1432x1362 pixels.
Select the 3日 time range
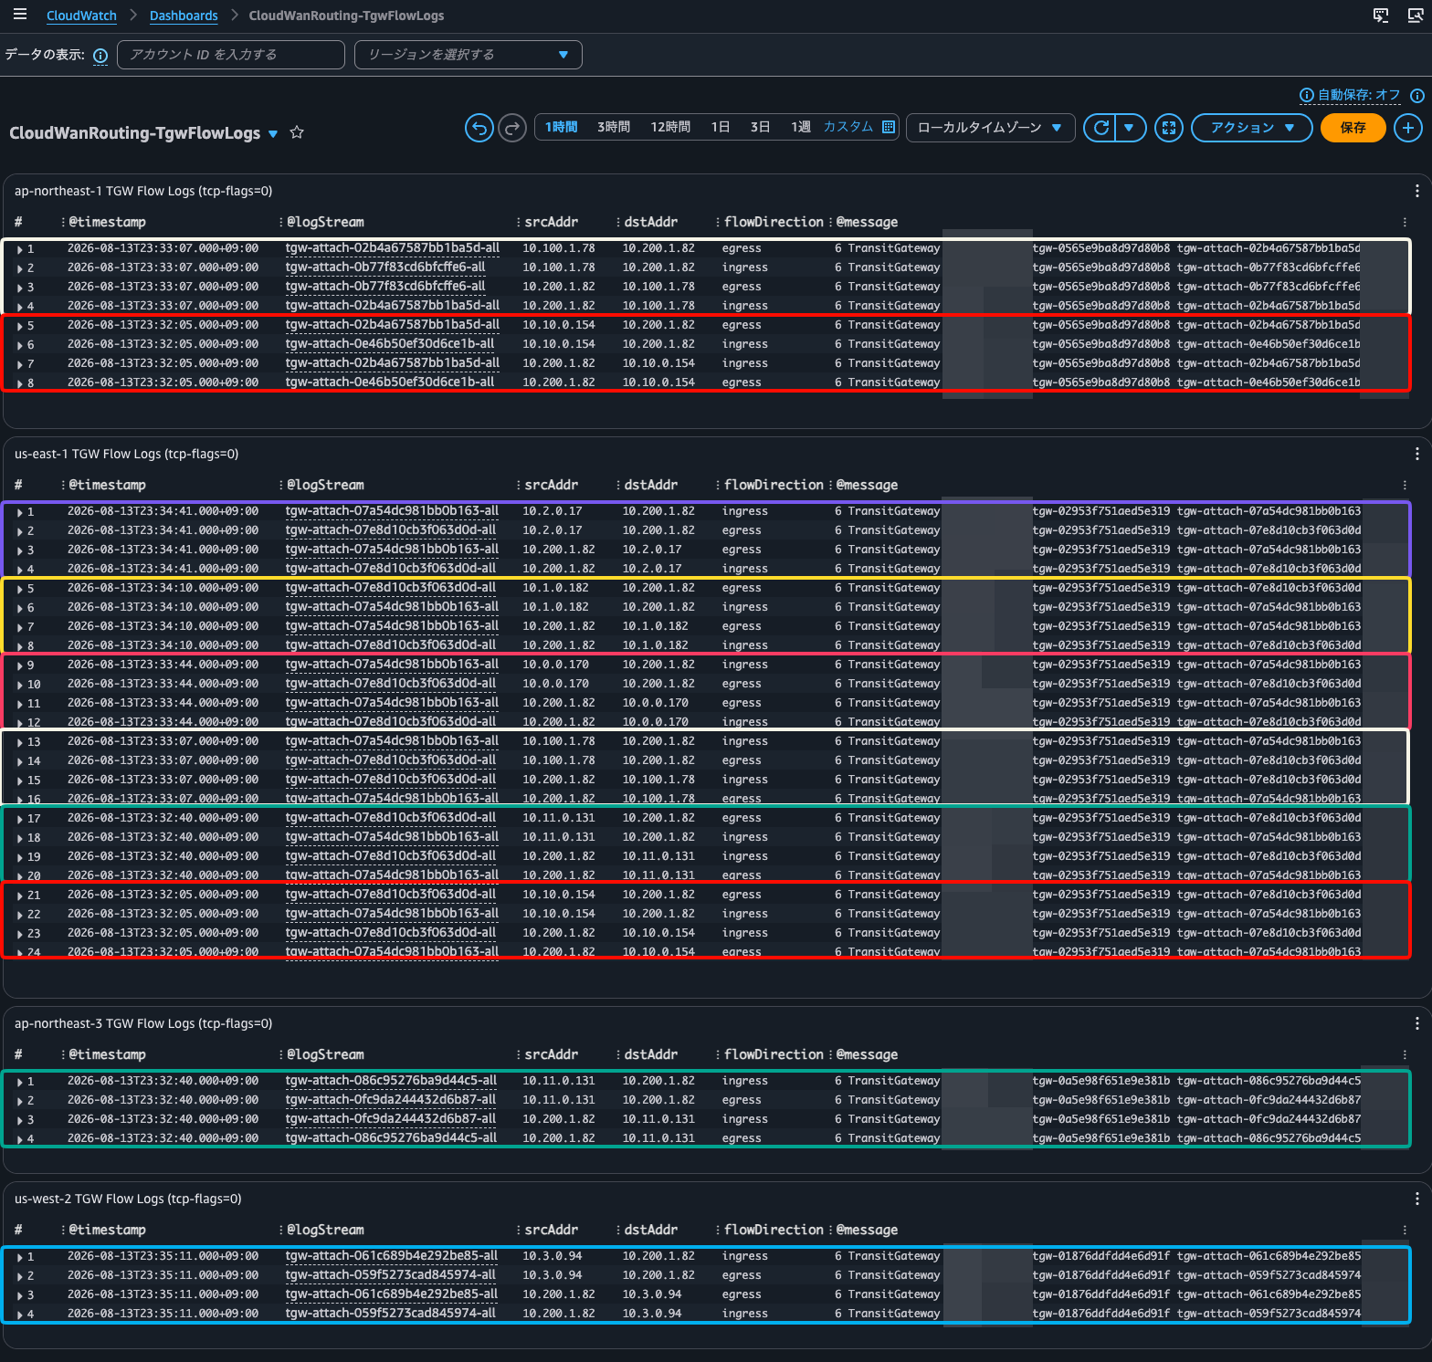pos(760,127)
